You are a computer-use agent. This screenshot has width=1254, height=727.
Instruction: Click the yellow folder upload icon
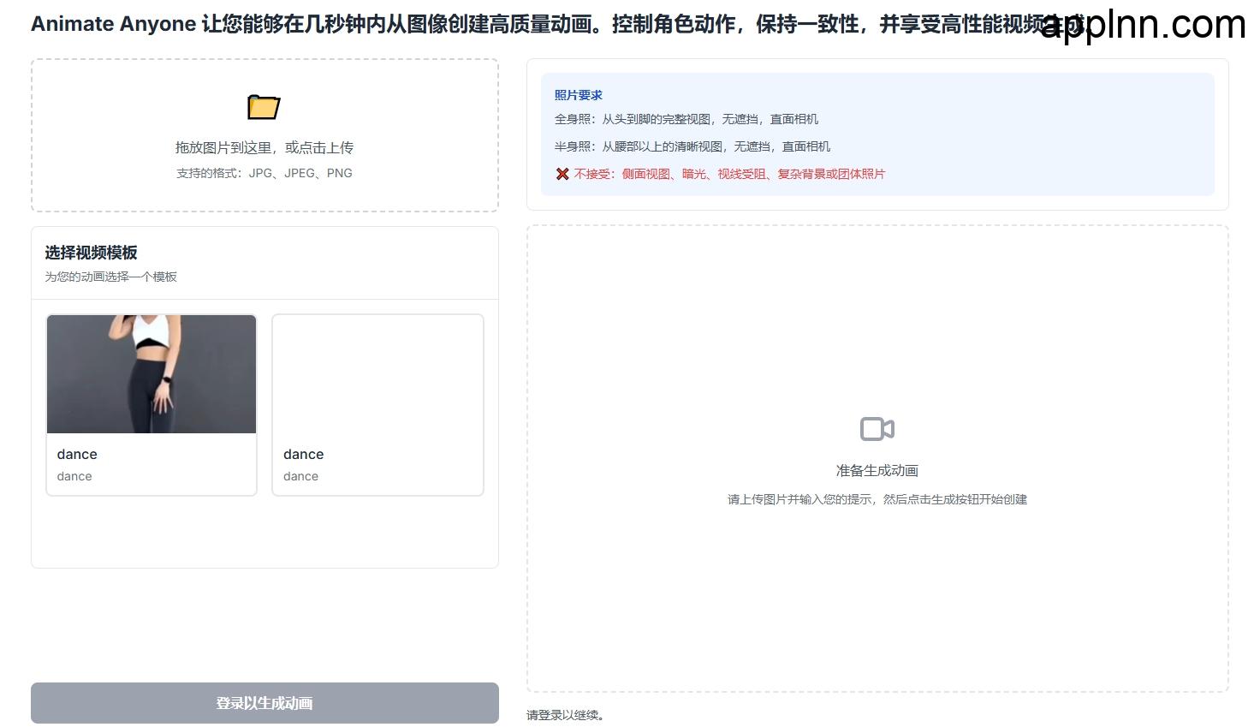[264, 107]
